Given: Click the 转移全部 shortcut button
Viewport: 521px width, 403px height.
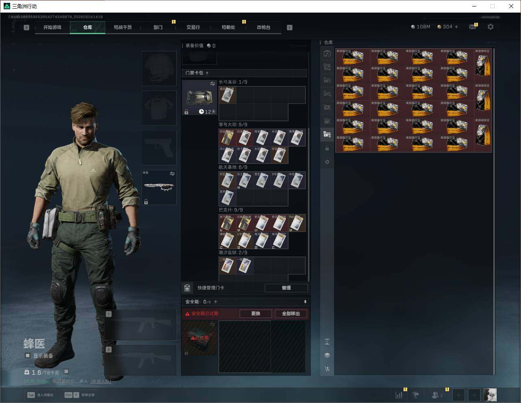Looking at the screenshot, I should [80, 395].
